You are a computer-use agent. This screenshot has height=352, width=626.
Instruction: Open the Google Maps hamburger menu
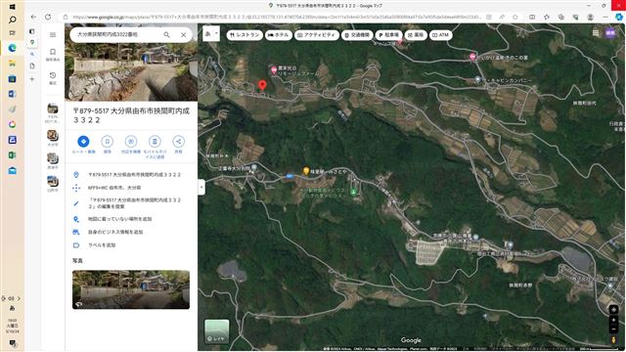point(53,35)
